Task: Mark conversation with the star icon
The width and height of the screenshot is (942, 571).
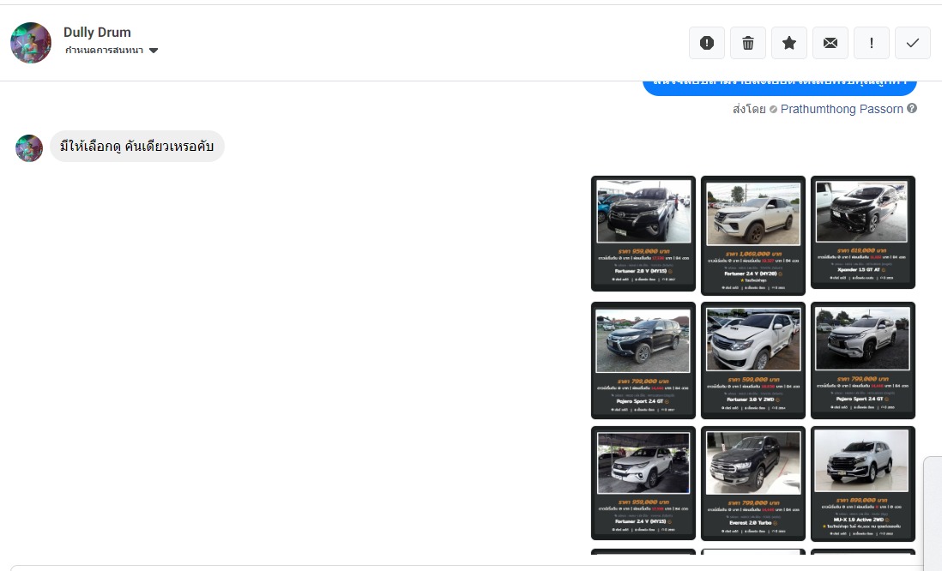Action: click(788, 43)
